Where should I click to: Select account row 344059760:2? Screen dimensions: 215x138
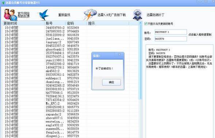70,27
